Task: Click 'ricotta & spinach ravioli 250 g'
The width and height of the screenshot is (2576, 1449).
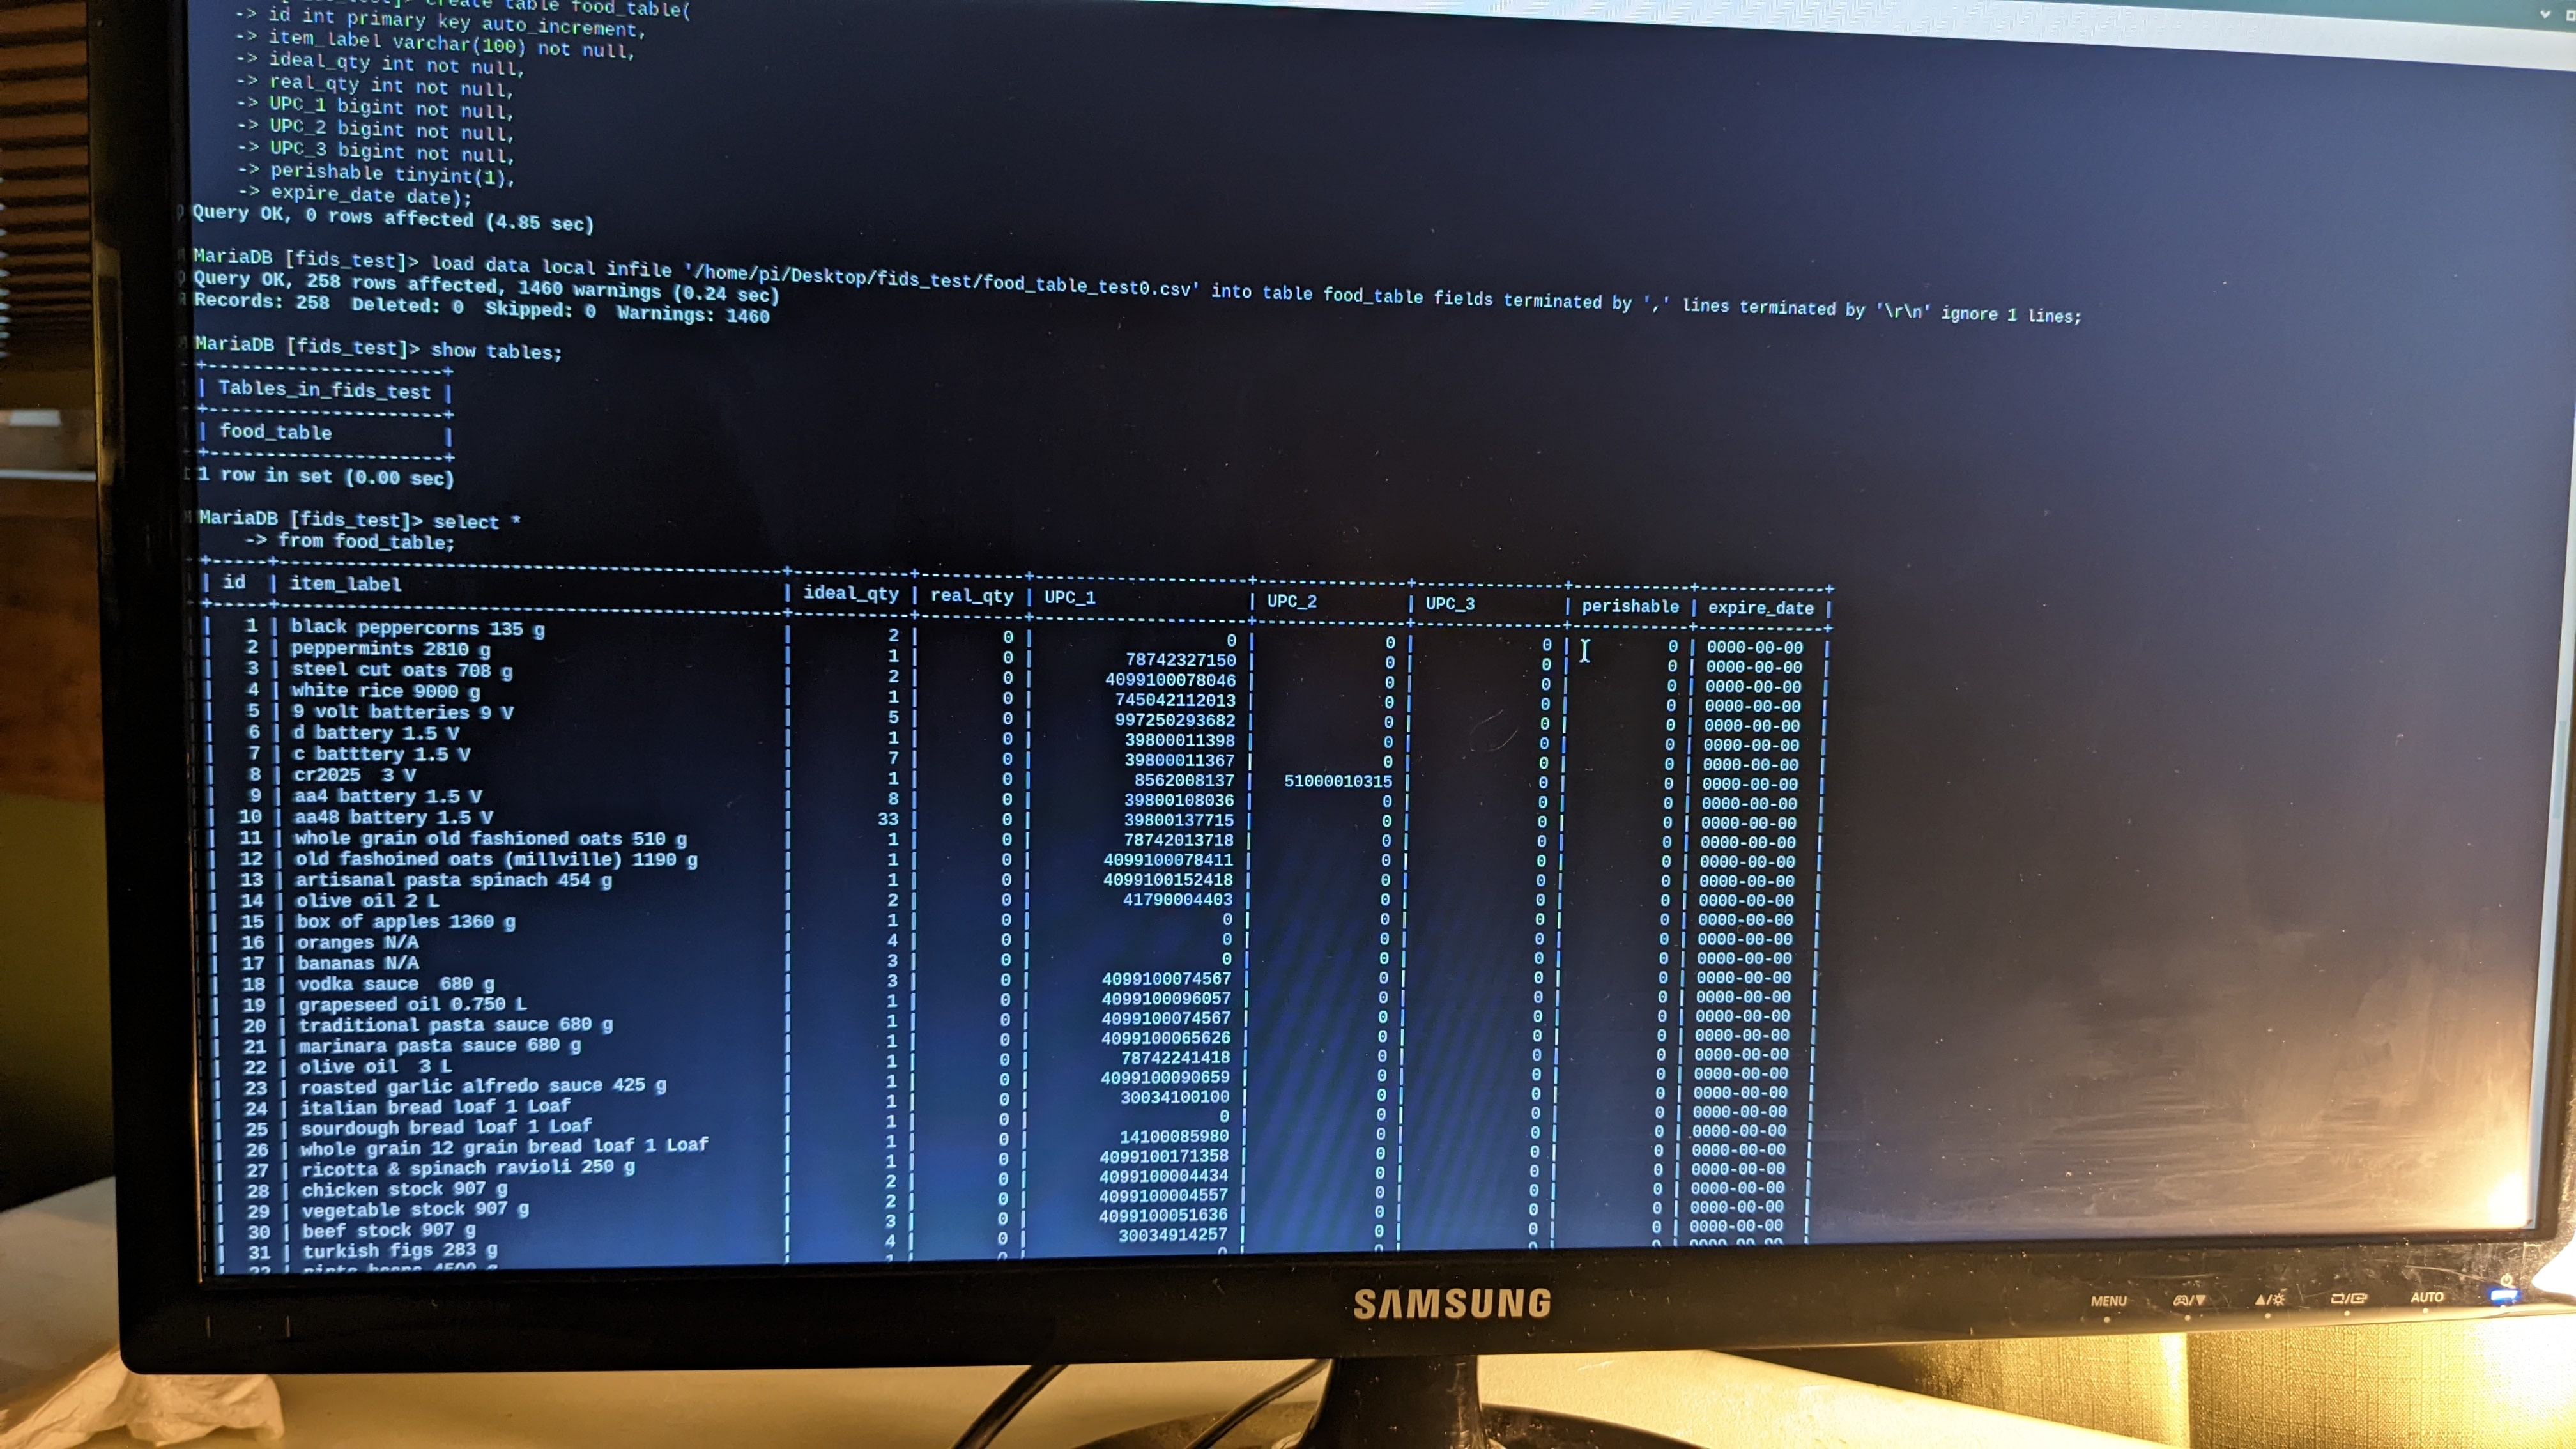Action: [468, 1167]
